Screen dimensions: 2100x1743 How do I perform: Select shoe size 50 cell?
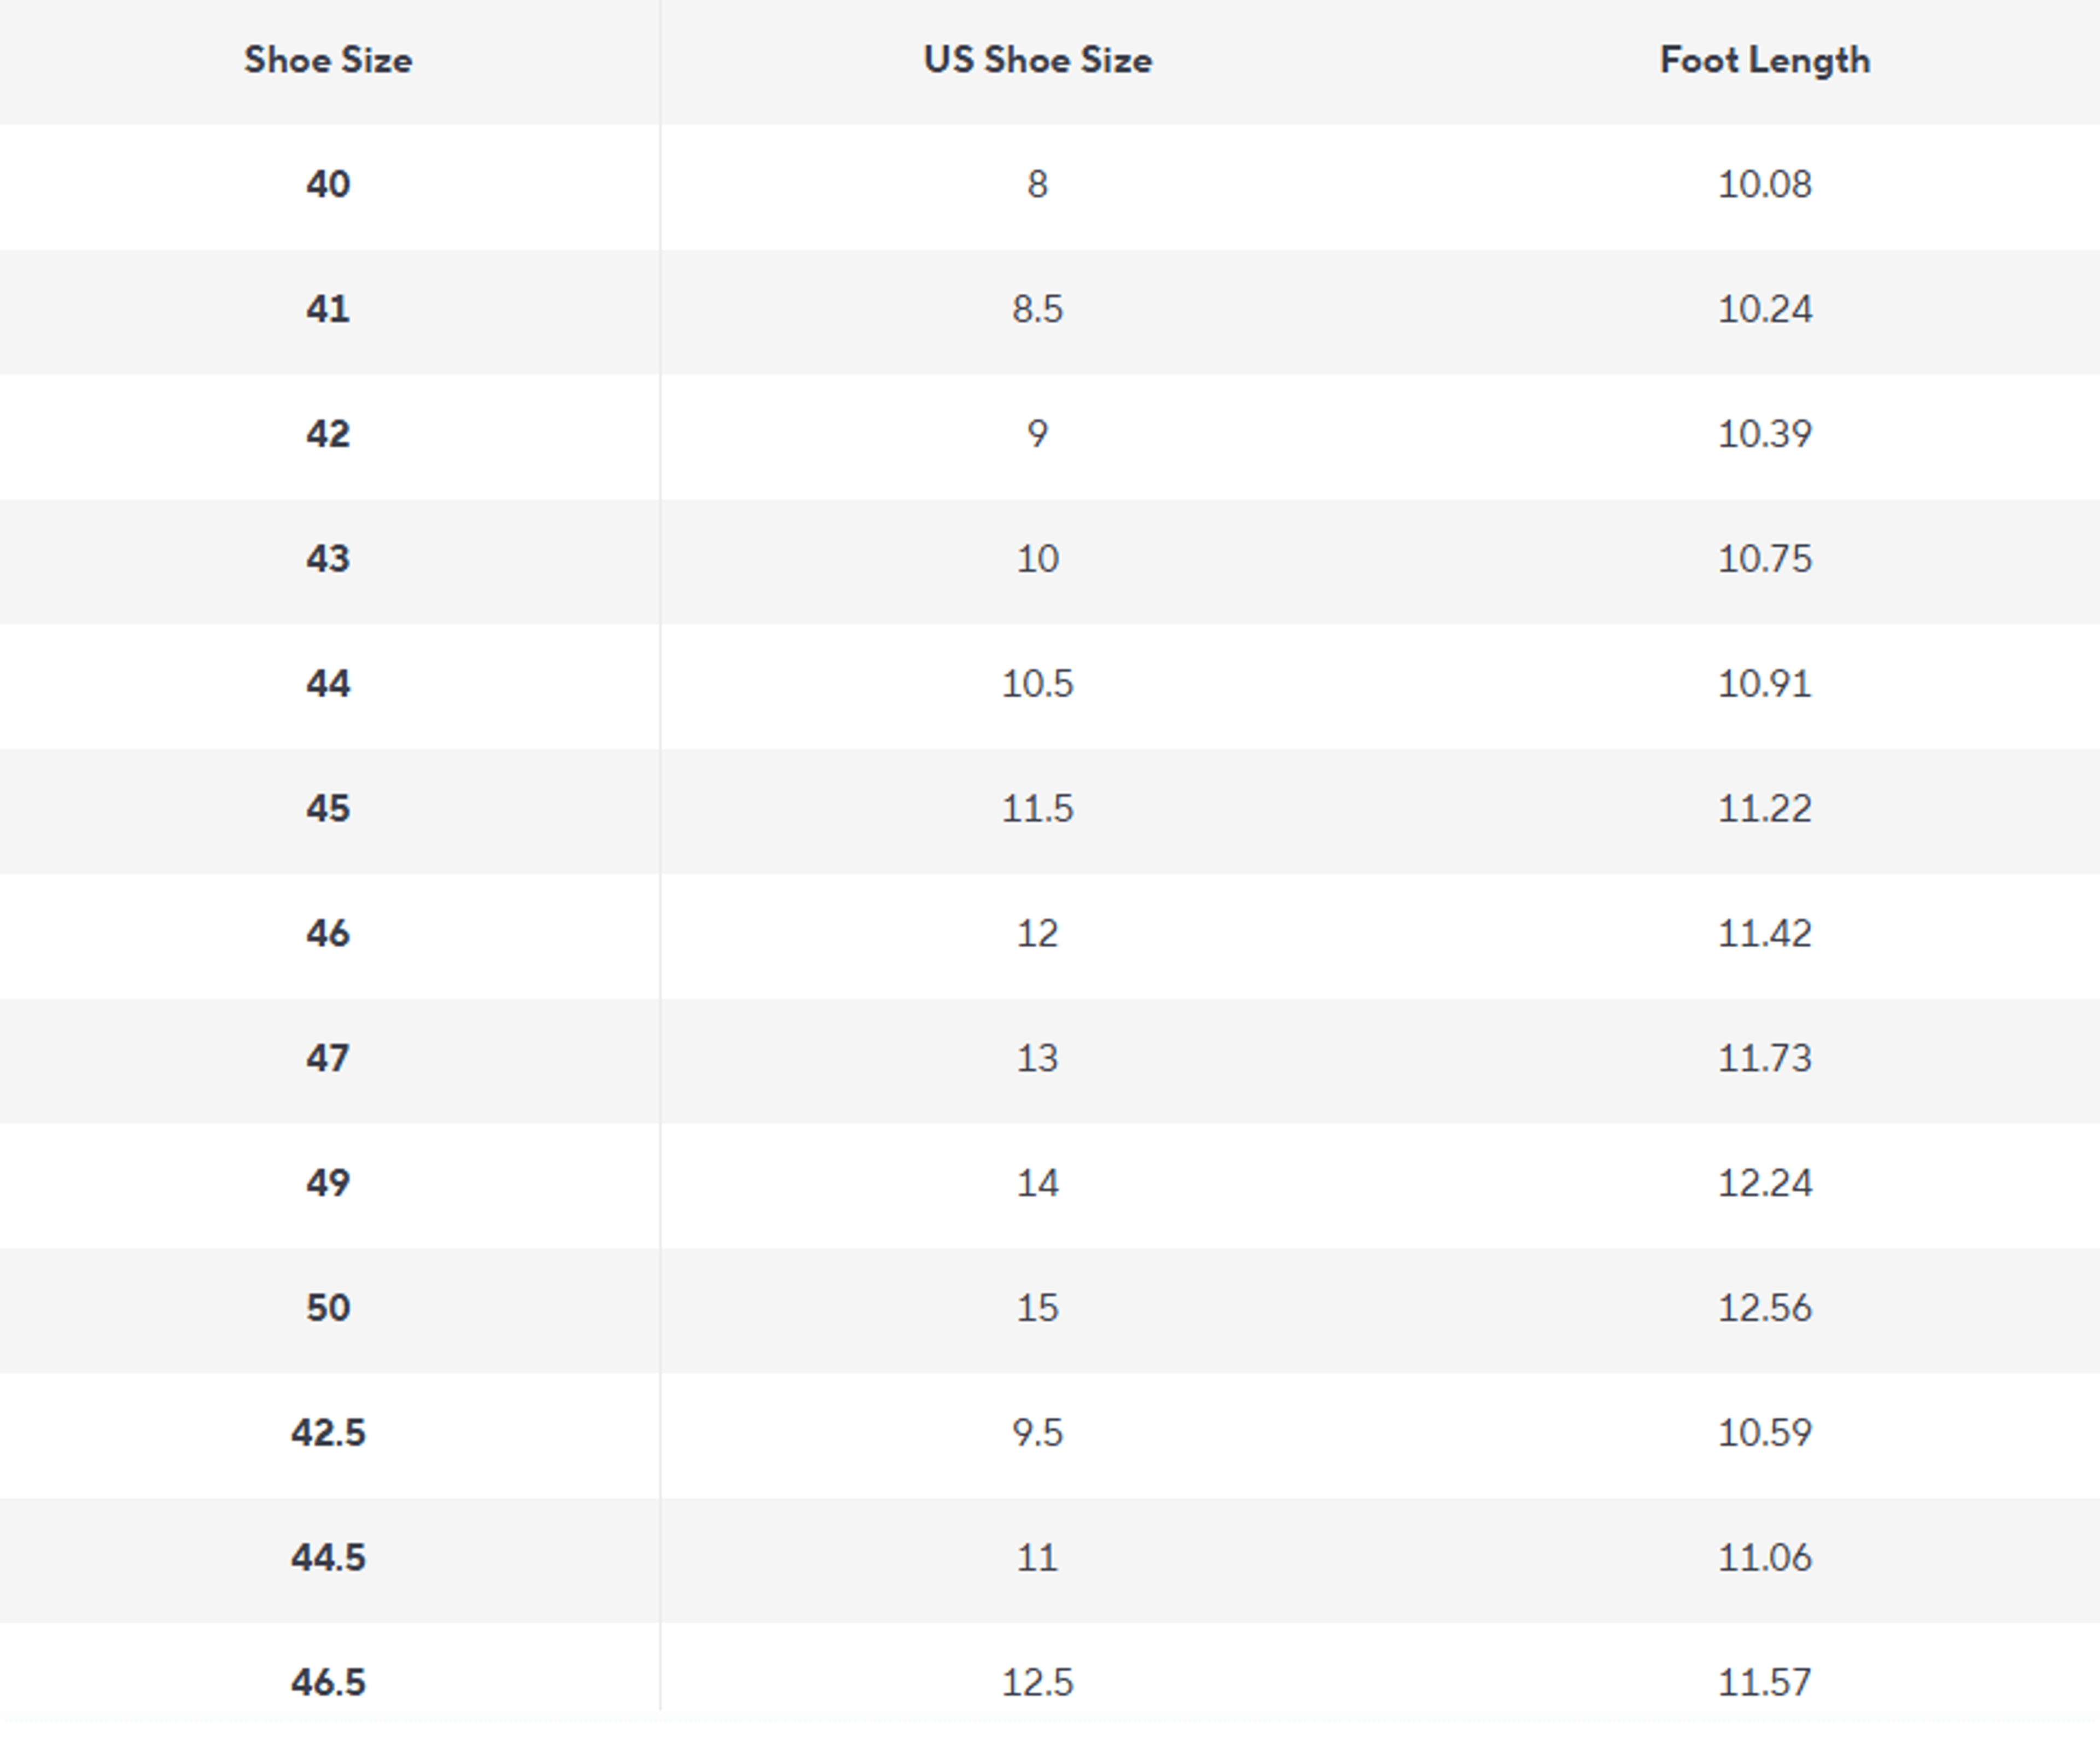pyautogui.click(x=328, y=1308)
